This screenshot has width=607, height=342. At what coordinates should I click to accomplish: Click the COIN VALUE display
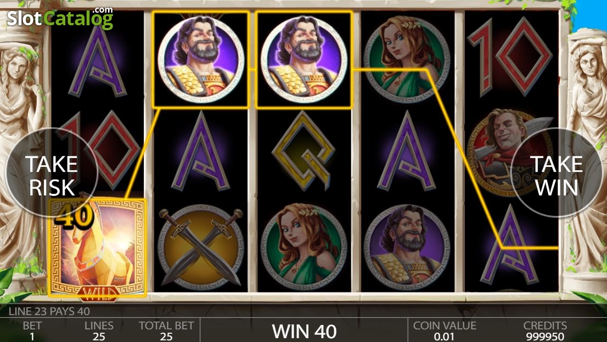445,331
